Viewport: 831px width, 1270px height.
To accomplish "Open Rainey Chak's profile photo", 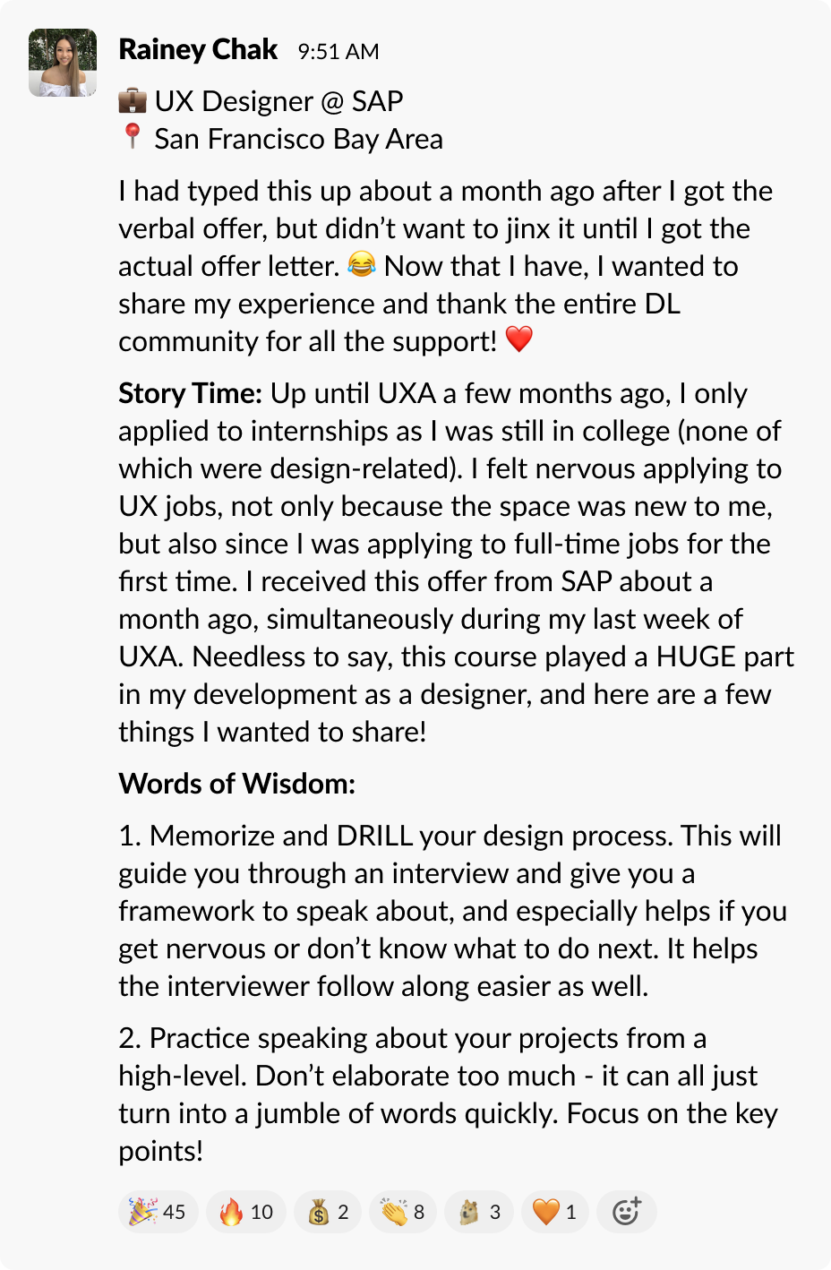I will (63, 63).
